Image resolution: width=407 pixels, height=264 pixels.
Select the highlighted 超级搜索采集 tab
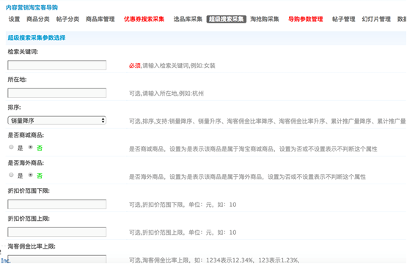click(x=227, y=19)
